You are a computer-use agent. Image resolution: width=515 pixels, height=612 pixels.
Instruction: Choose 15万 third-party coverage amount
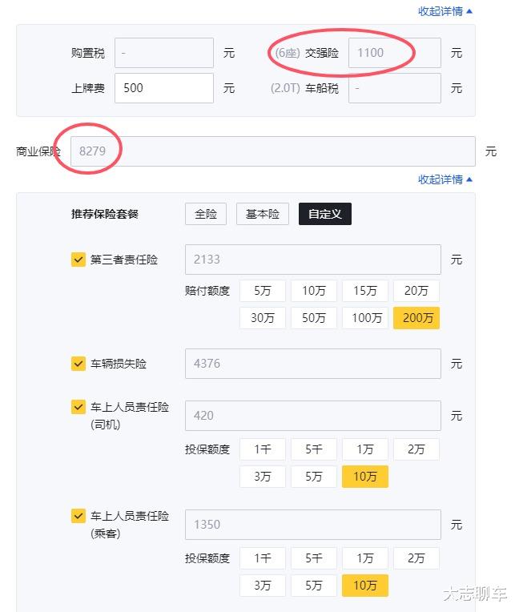365,291
